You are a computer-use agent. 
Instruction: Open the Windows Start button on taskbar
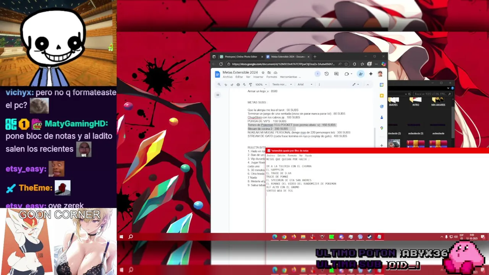pyautogui.click(x=121, y=237)
